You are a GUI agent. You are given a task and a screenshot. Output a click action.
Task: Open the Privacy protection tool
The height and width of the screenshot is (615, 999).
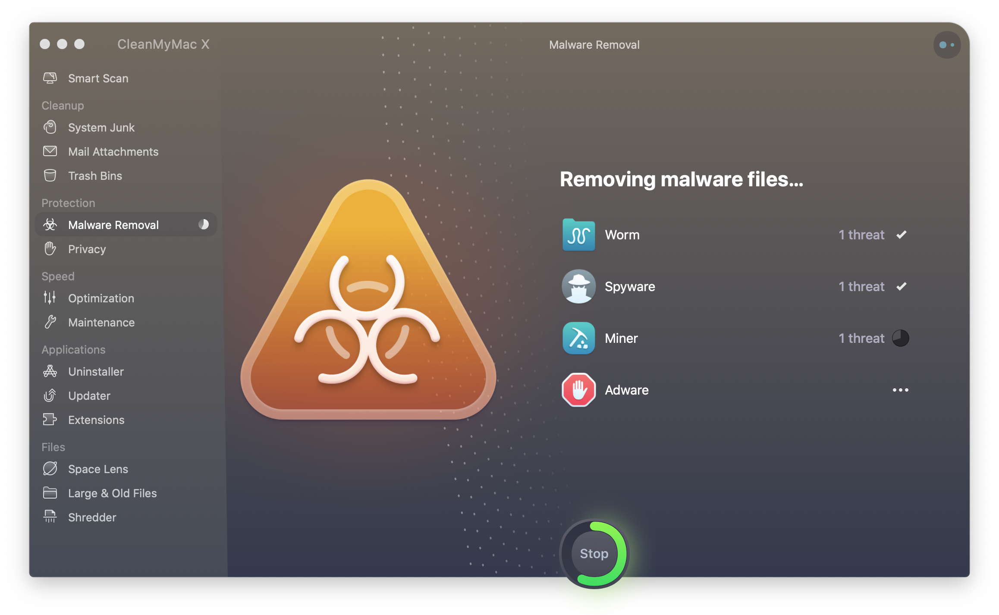(x=86, y=249)
